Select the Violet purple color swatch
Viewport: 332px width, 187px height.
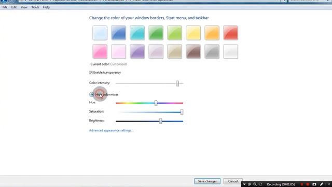(x=137, y=51)
